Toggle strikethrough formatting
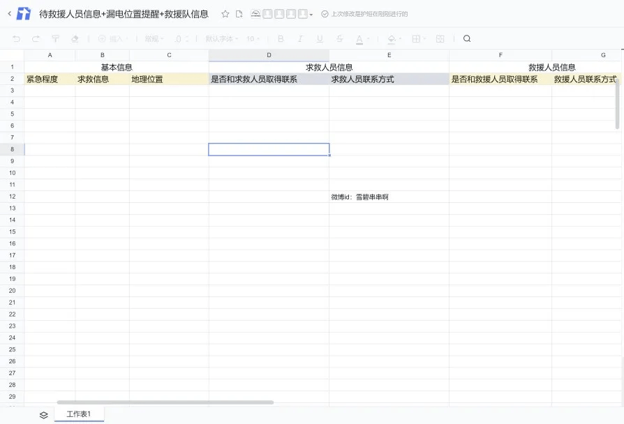Image resolution: width=624 pixels, height=424 pixels. pyautogui.click(x=339, y=38)
